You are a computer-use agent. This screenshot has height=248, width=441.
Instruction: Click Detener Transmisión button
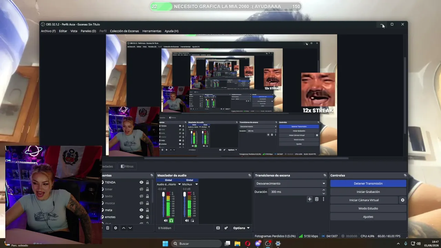(368, 184)
